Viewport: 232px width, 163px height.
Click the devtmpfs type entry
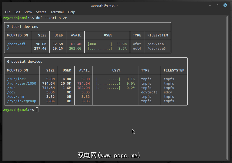[x=149, y=92]
